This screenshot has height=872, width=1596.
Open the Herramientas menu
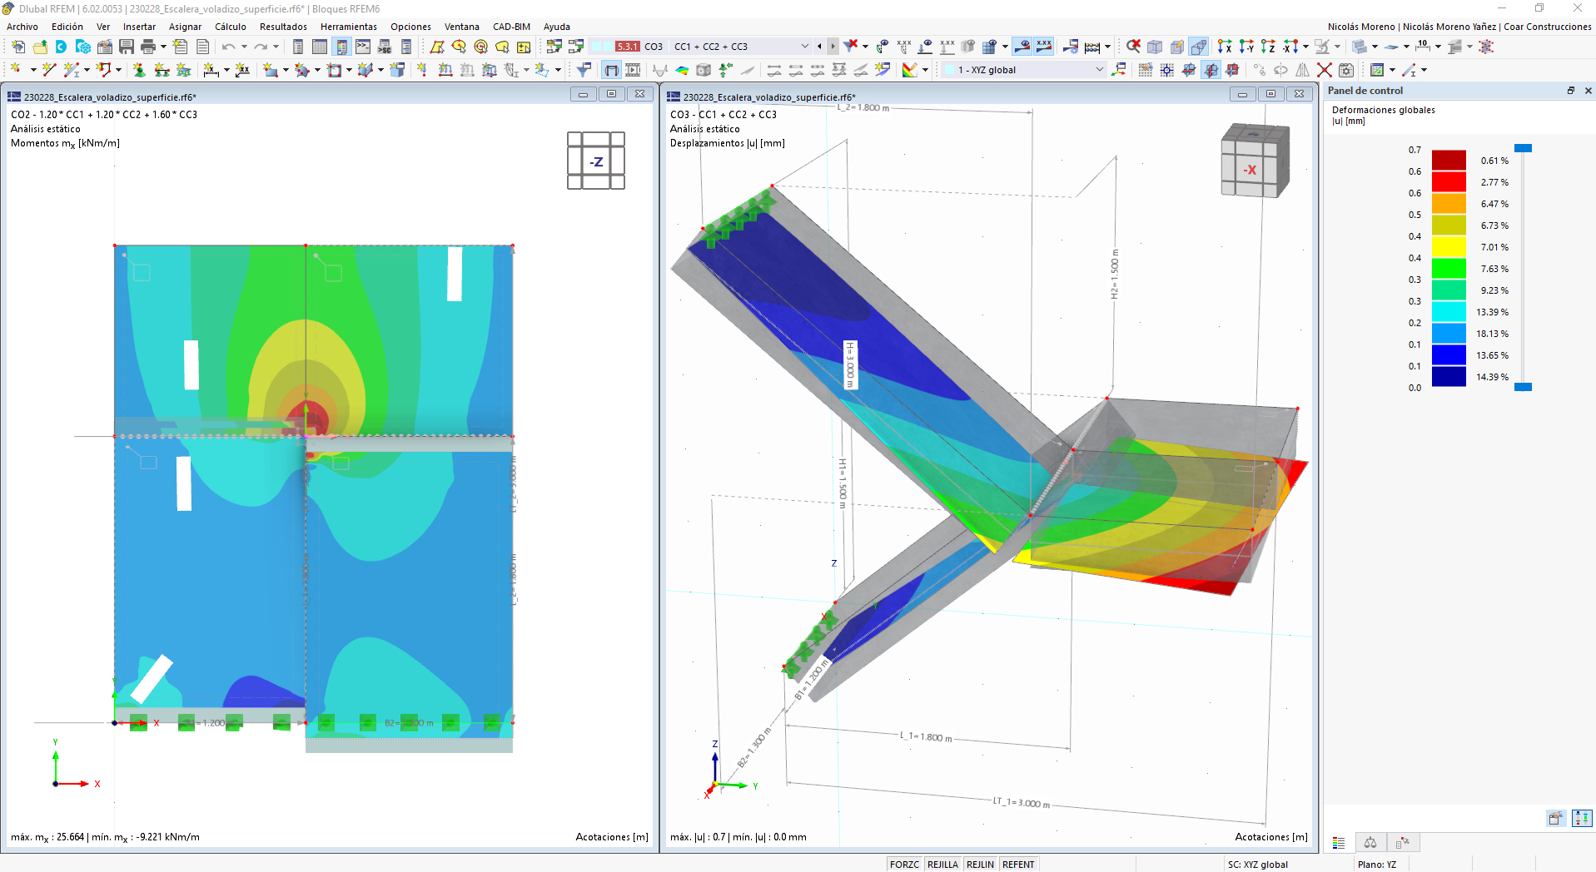tap(349, 27)
